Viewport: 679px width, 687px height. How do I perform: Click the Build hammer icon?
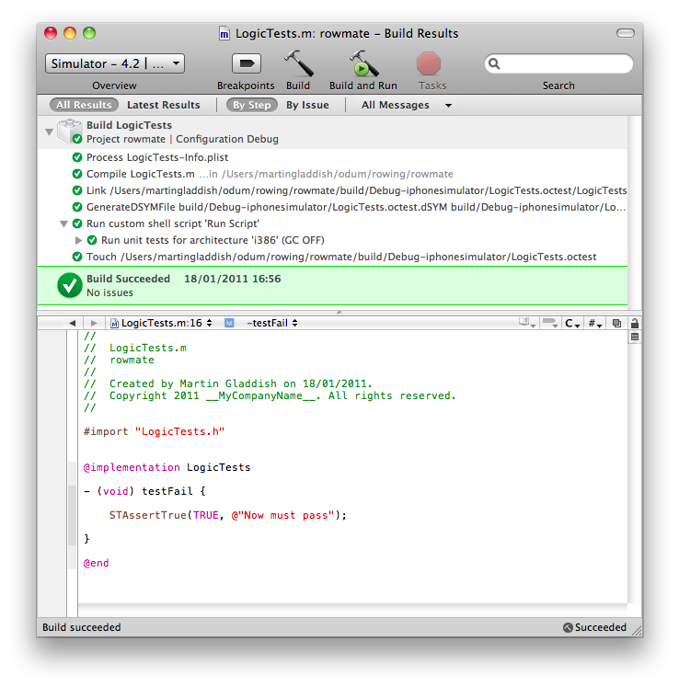(298, 64)
